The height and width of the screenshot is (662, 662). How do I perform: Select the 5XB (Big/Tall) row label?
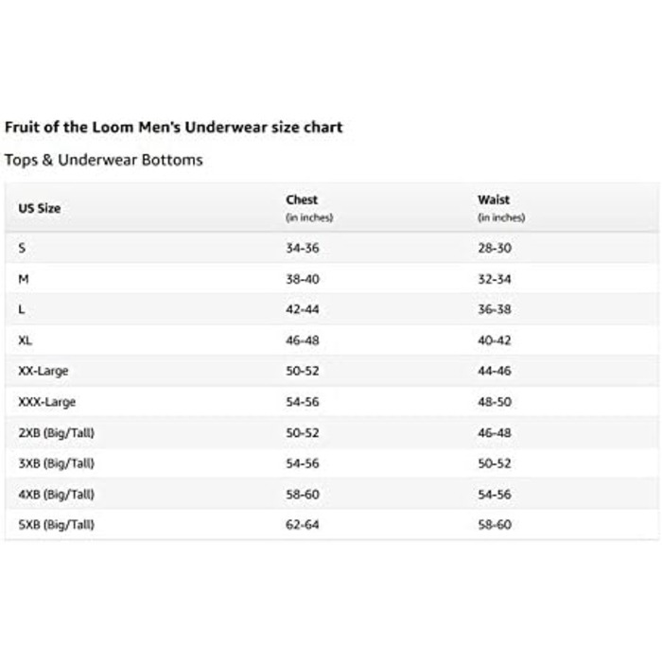click(x=57, y=525)
